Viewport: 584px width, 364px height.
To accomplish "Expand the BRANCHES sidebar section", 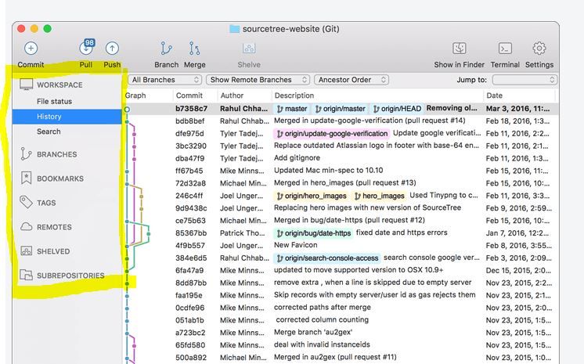I will pyautogui.click(x=56, y=154).
